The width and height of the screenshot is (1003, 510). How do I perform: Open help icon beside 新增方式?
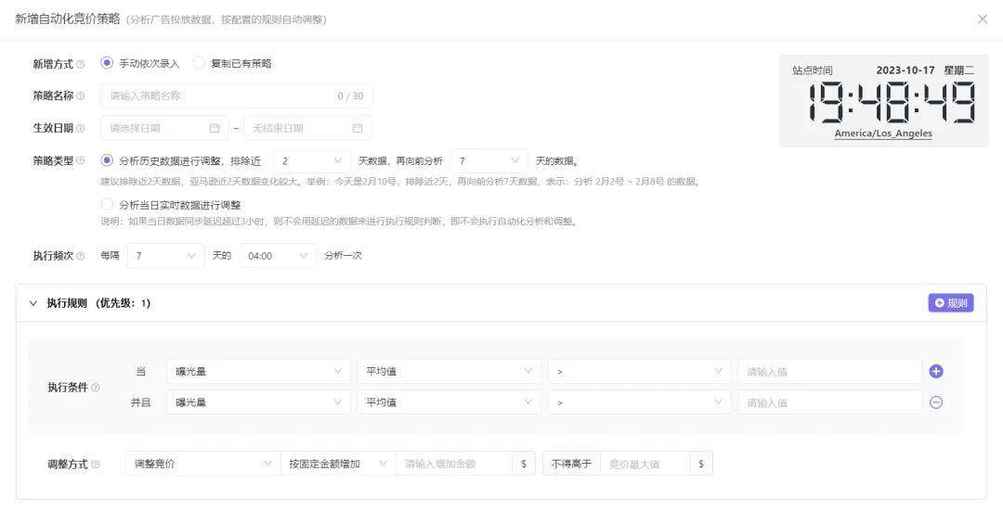tap(81, 64)
